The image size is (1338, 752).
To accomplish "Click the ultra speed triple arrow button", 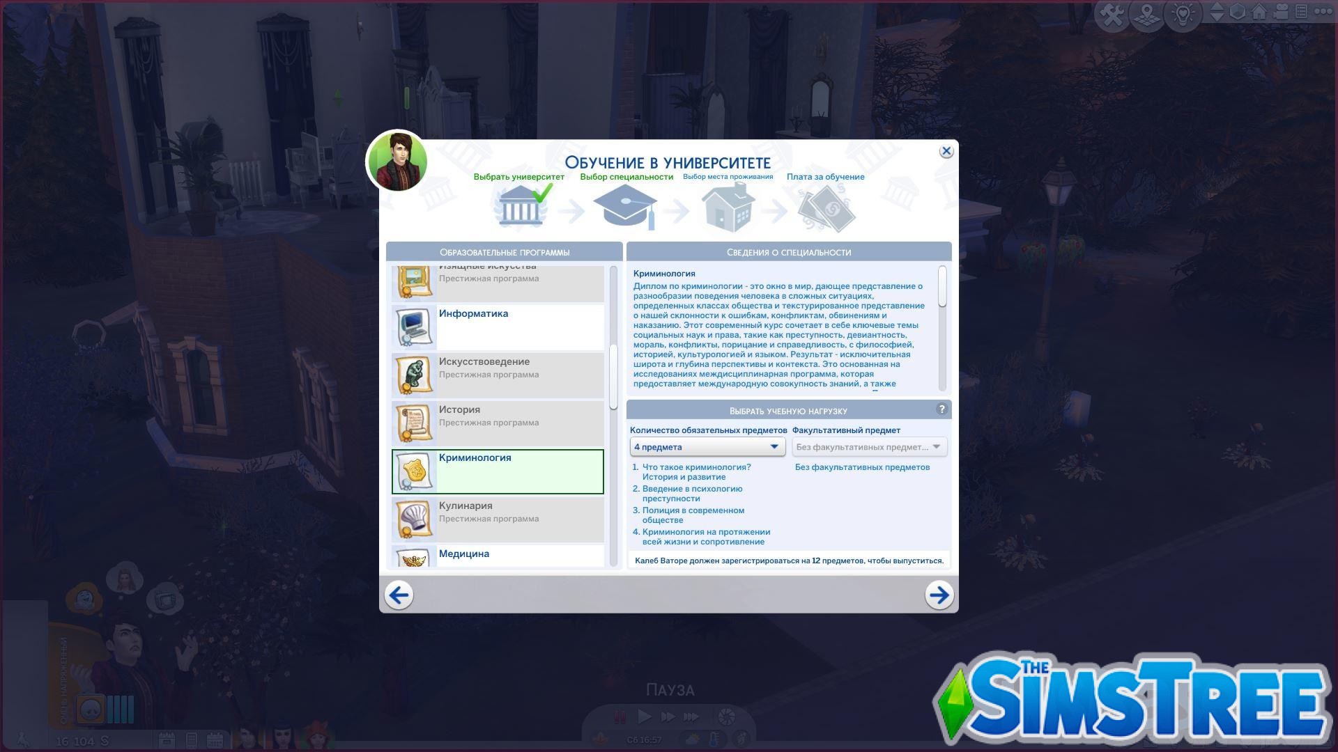I will (x=691, y=716).
